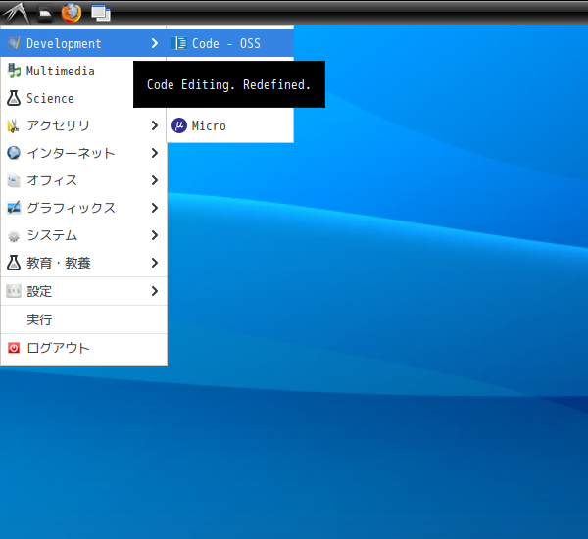Expand the オフィス submenu arrow
588x539 pixels.
point(155,180)
